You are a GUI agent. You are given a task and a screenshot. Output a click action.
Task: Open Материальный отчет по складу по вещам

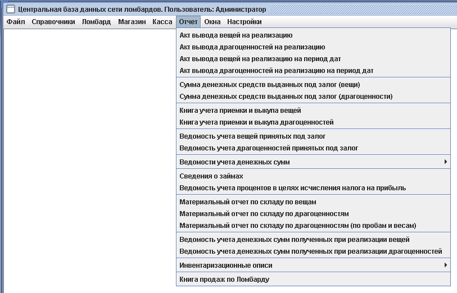(x=313, y=202)
